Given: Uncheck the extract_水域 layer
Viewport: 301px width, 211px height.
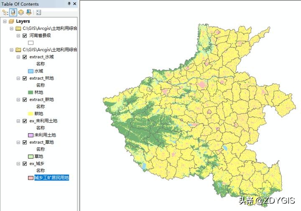Looking at the screenshot, I should 25,57.
